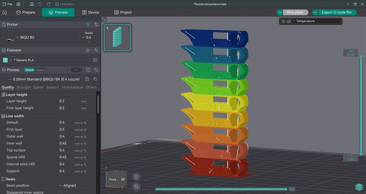366x194 pixels.
Task: Click the filament 1 color swatch
Action: (5, 60)
